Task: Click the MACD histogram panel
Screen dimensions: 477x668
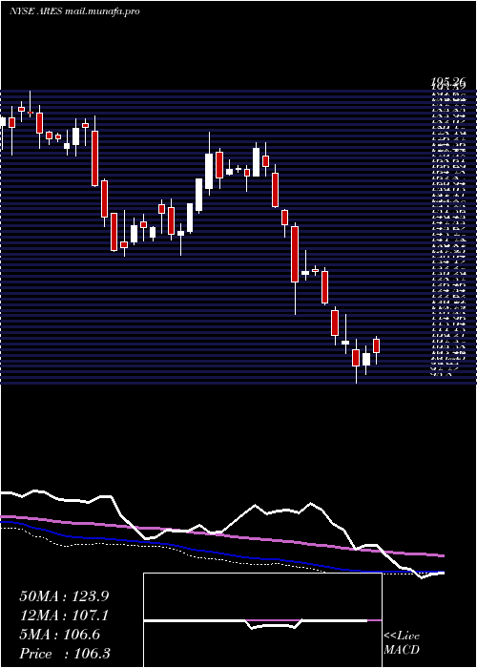Action: click(x=262, y=620)
